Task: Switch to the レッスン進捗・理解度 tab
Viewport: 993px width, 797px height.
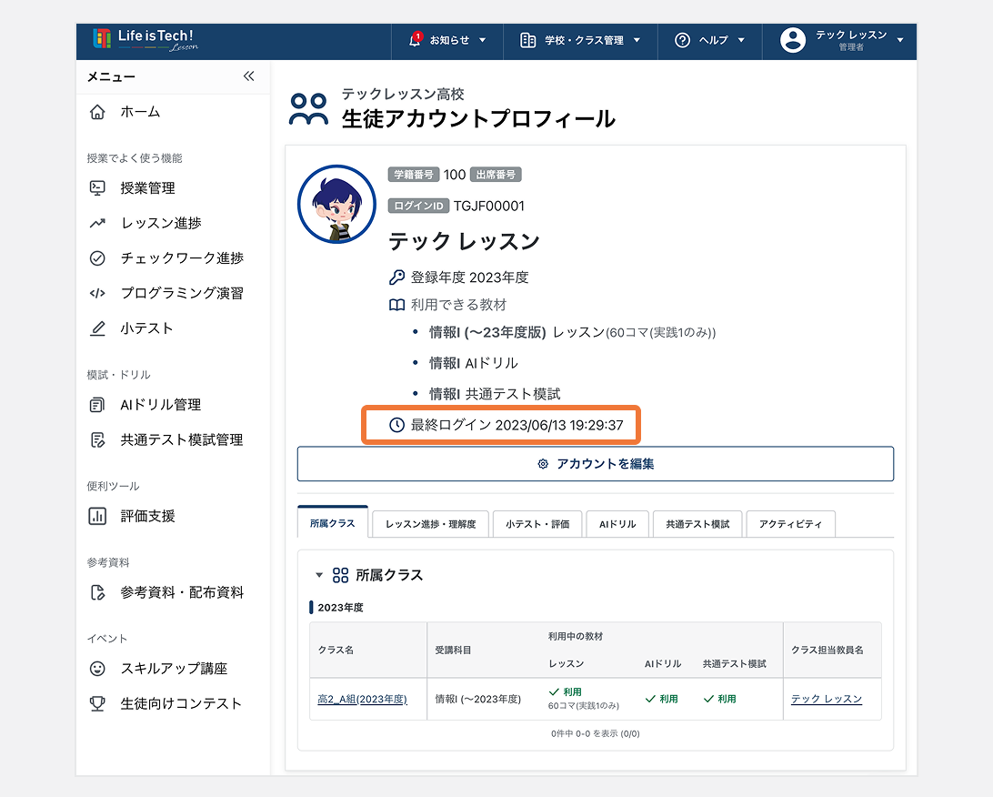Action: pos(431,524)
